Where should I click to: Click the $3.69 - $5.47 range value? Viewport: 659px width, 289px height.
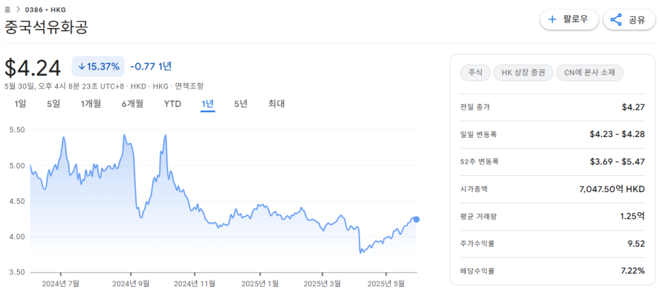(617, 162)
